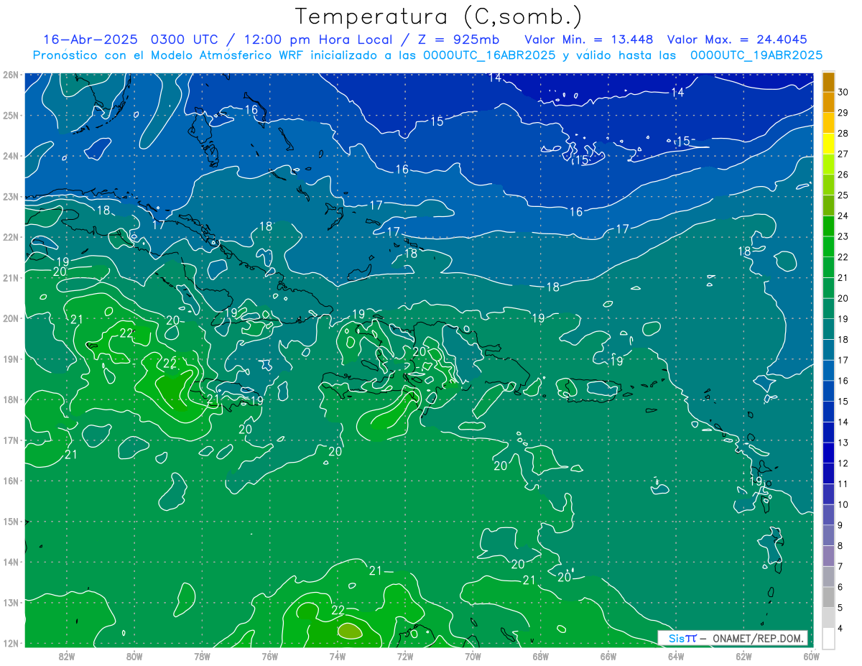Click the "21N" latitude axis label

(x=11, y=277)
